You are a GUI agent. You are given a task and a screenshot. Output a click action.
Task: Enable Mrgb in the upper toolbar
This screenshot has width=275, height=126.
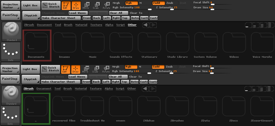pyautogui.click(x=118, y=3)
